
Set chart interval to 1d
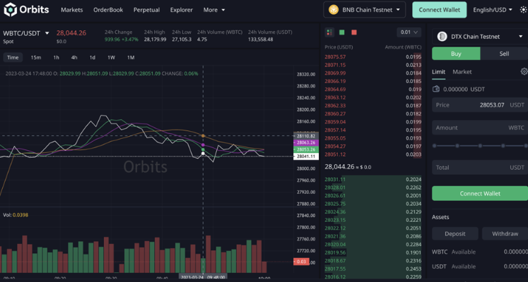tap(93, 57)
